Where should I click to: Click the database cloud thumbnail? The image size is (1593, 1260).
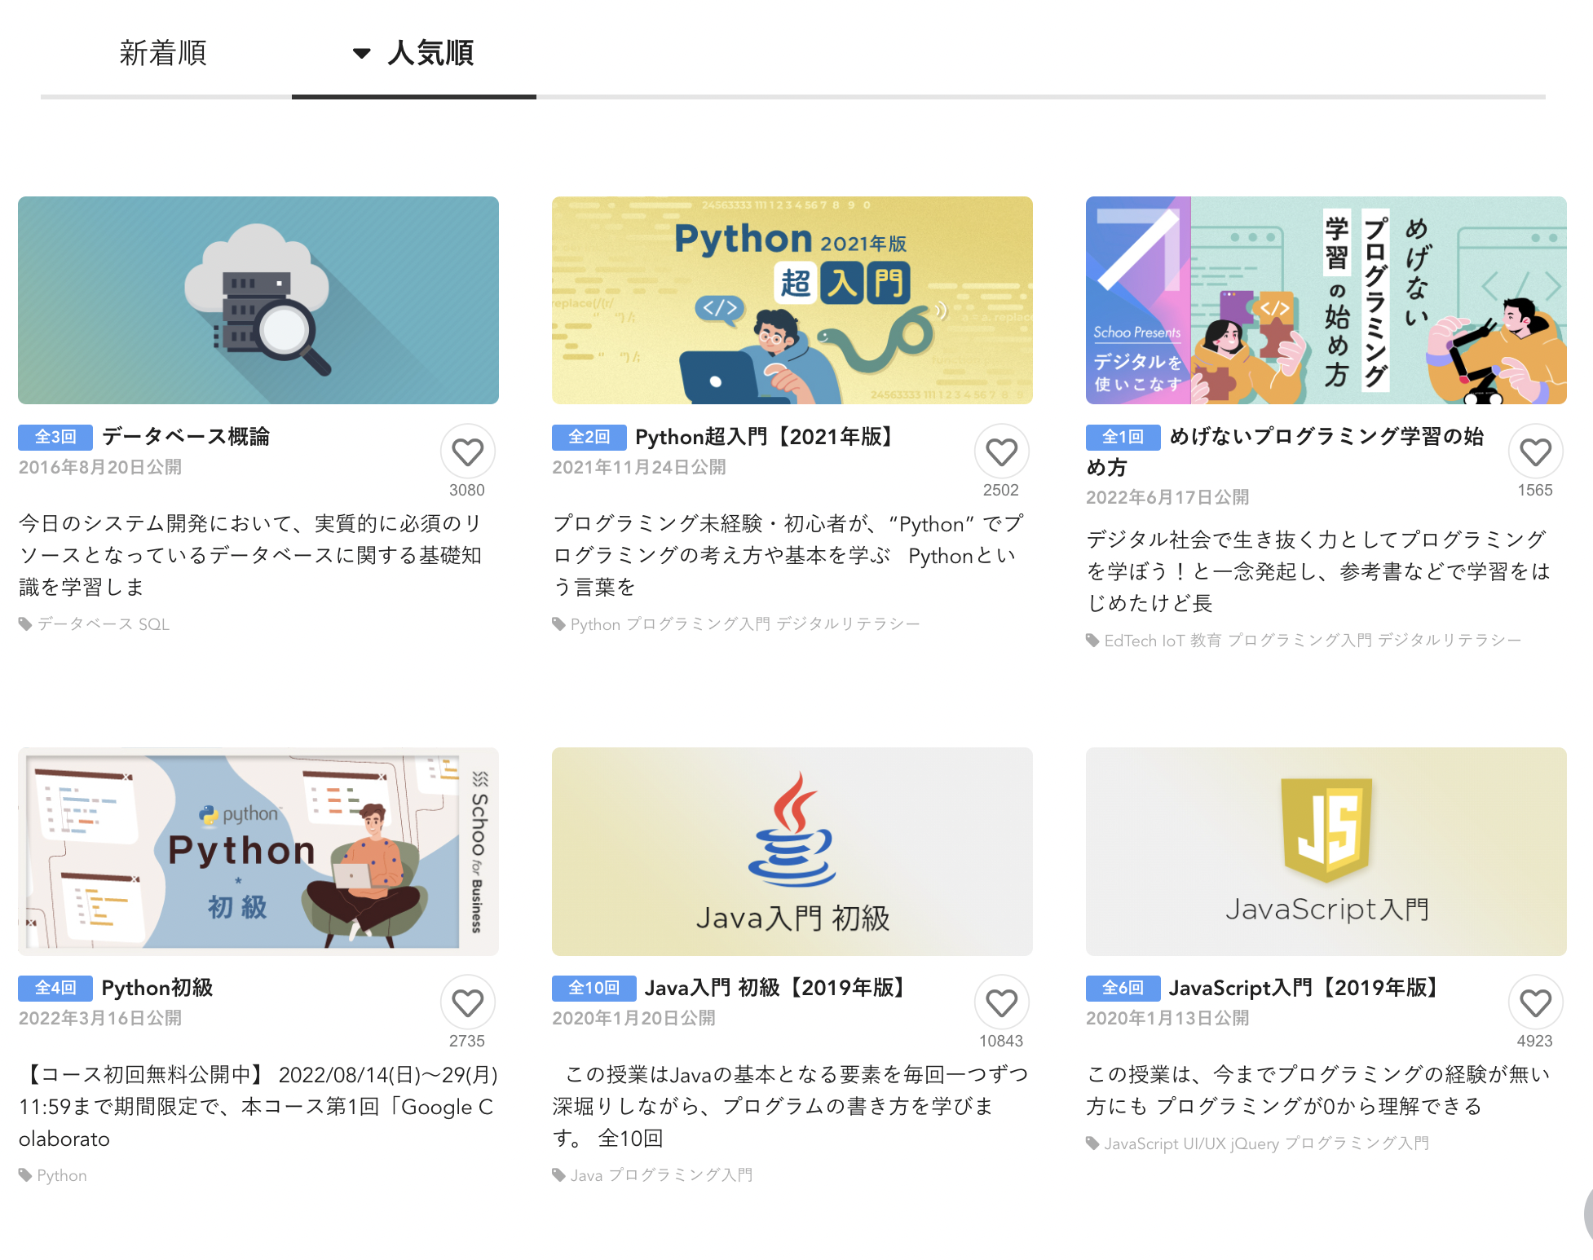pos(258,300)
